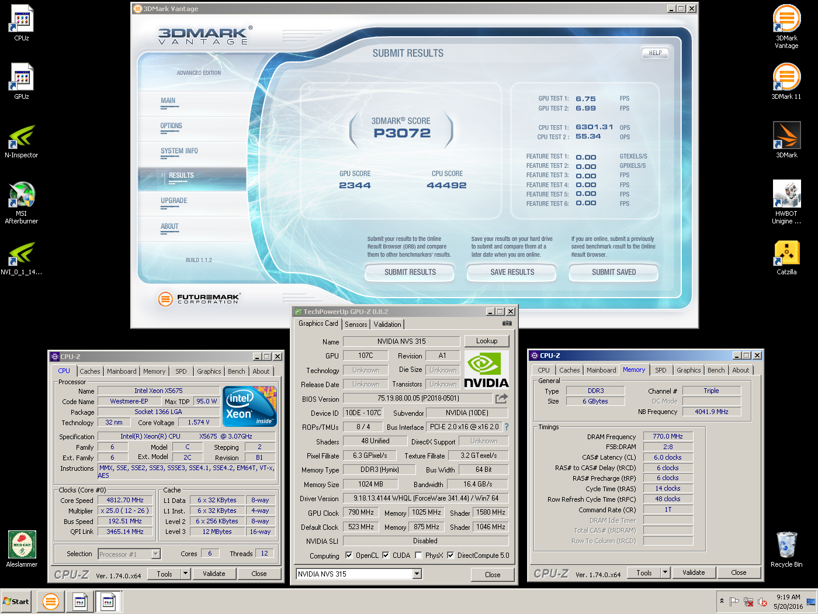
Task: Open Memory tab in left CPU-Z window
Action: 154,371
